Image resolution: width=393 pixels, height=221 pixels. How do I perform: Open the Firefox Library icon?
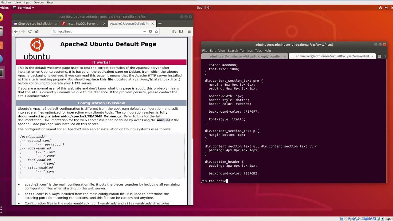point(174,31)
